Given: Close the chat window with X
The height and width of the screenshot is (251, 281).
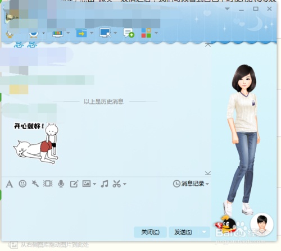Looking at the screenshot, I should [269, 8].
